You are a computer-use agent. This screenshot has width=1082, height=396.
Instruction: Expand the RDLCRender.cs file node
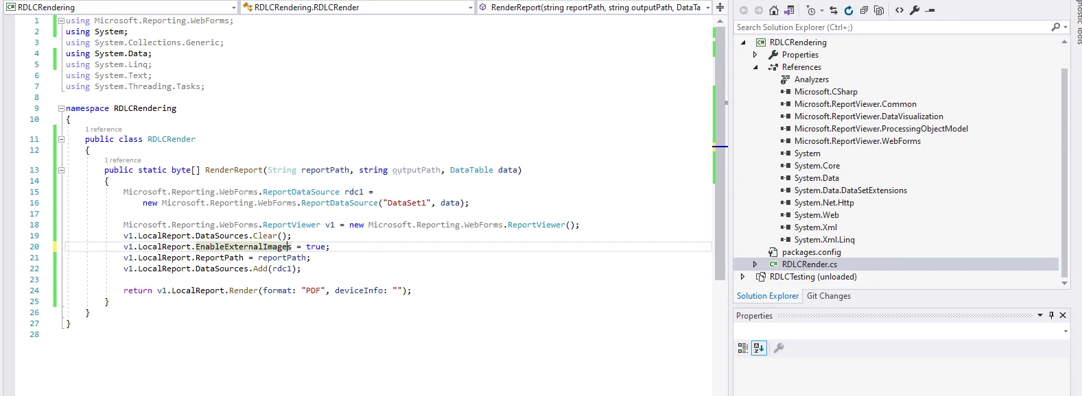(755, 264)
